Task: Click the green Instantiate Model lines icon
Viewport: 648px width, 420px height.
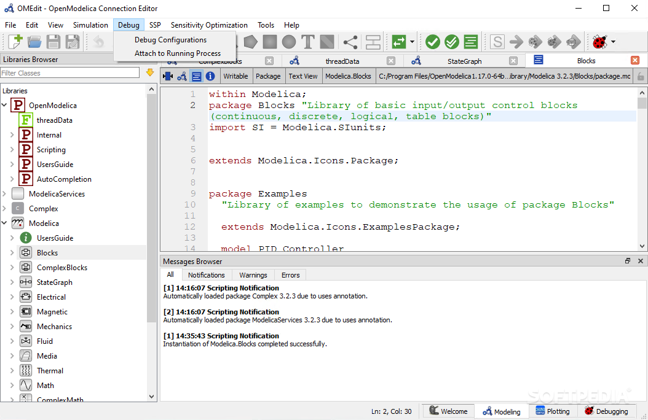Action: click(x=471, y=42)
